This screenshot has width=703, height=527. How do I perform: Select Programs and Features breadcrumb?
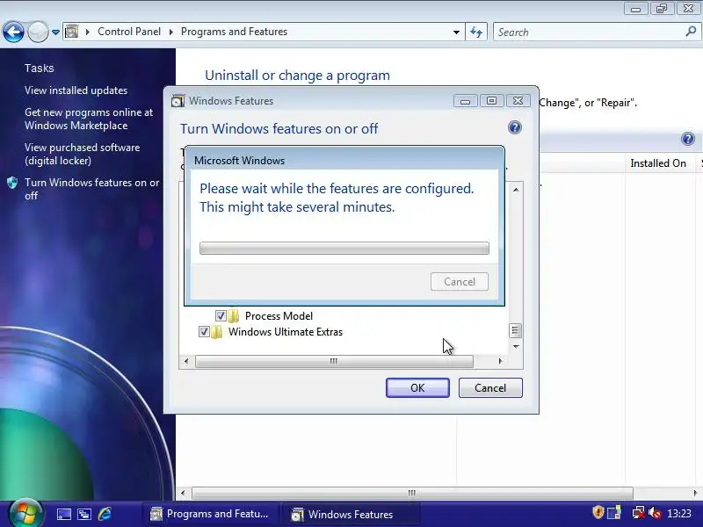pos(234,32)
